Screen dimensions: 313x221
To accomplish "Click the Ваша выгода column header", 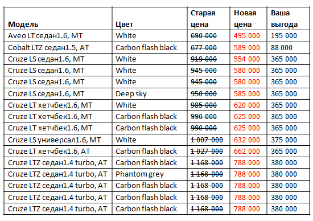I will [x=284, y=19].
